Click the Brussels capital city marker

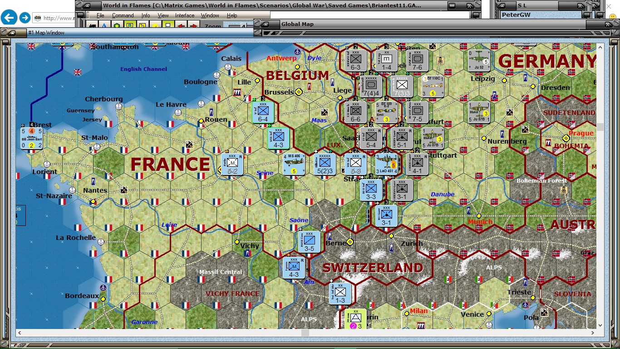[x=299, y=92]
